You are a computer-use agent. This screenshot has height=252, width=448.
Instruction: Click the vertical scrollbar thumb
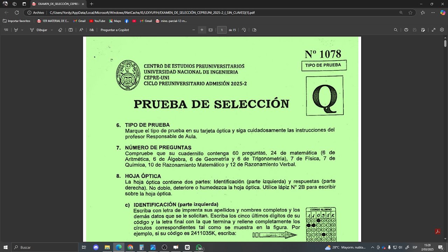click(445, 43)
